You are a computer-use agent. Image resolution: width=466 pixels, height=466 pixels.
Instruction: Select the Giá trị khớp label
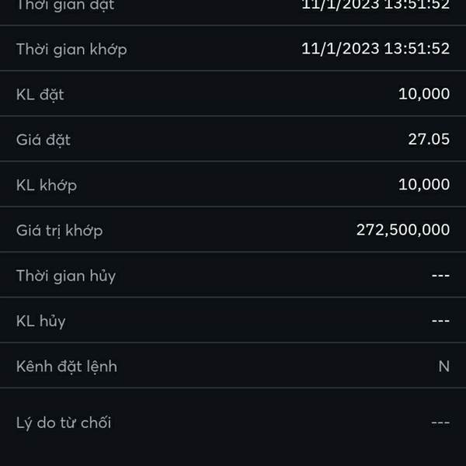point(60,231)
